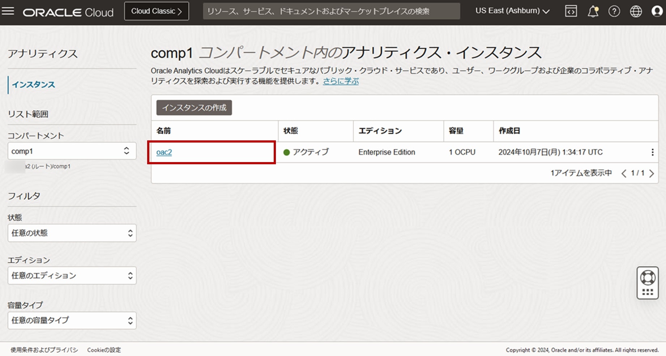Screen dimensions: 666x356
Task: Open the oac2 instance link
Action: pos(164,152)
